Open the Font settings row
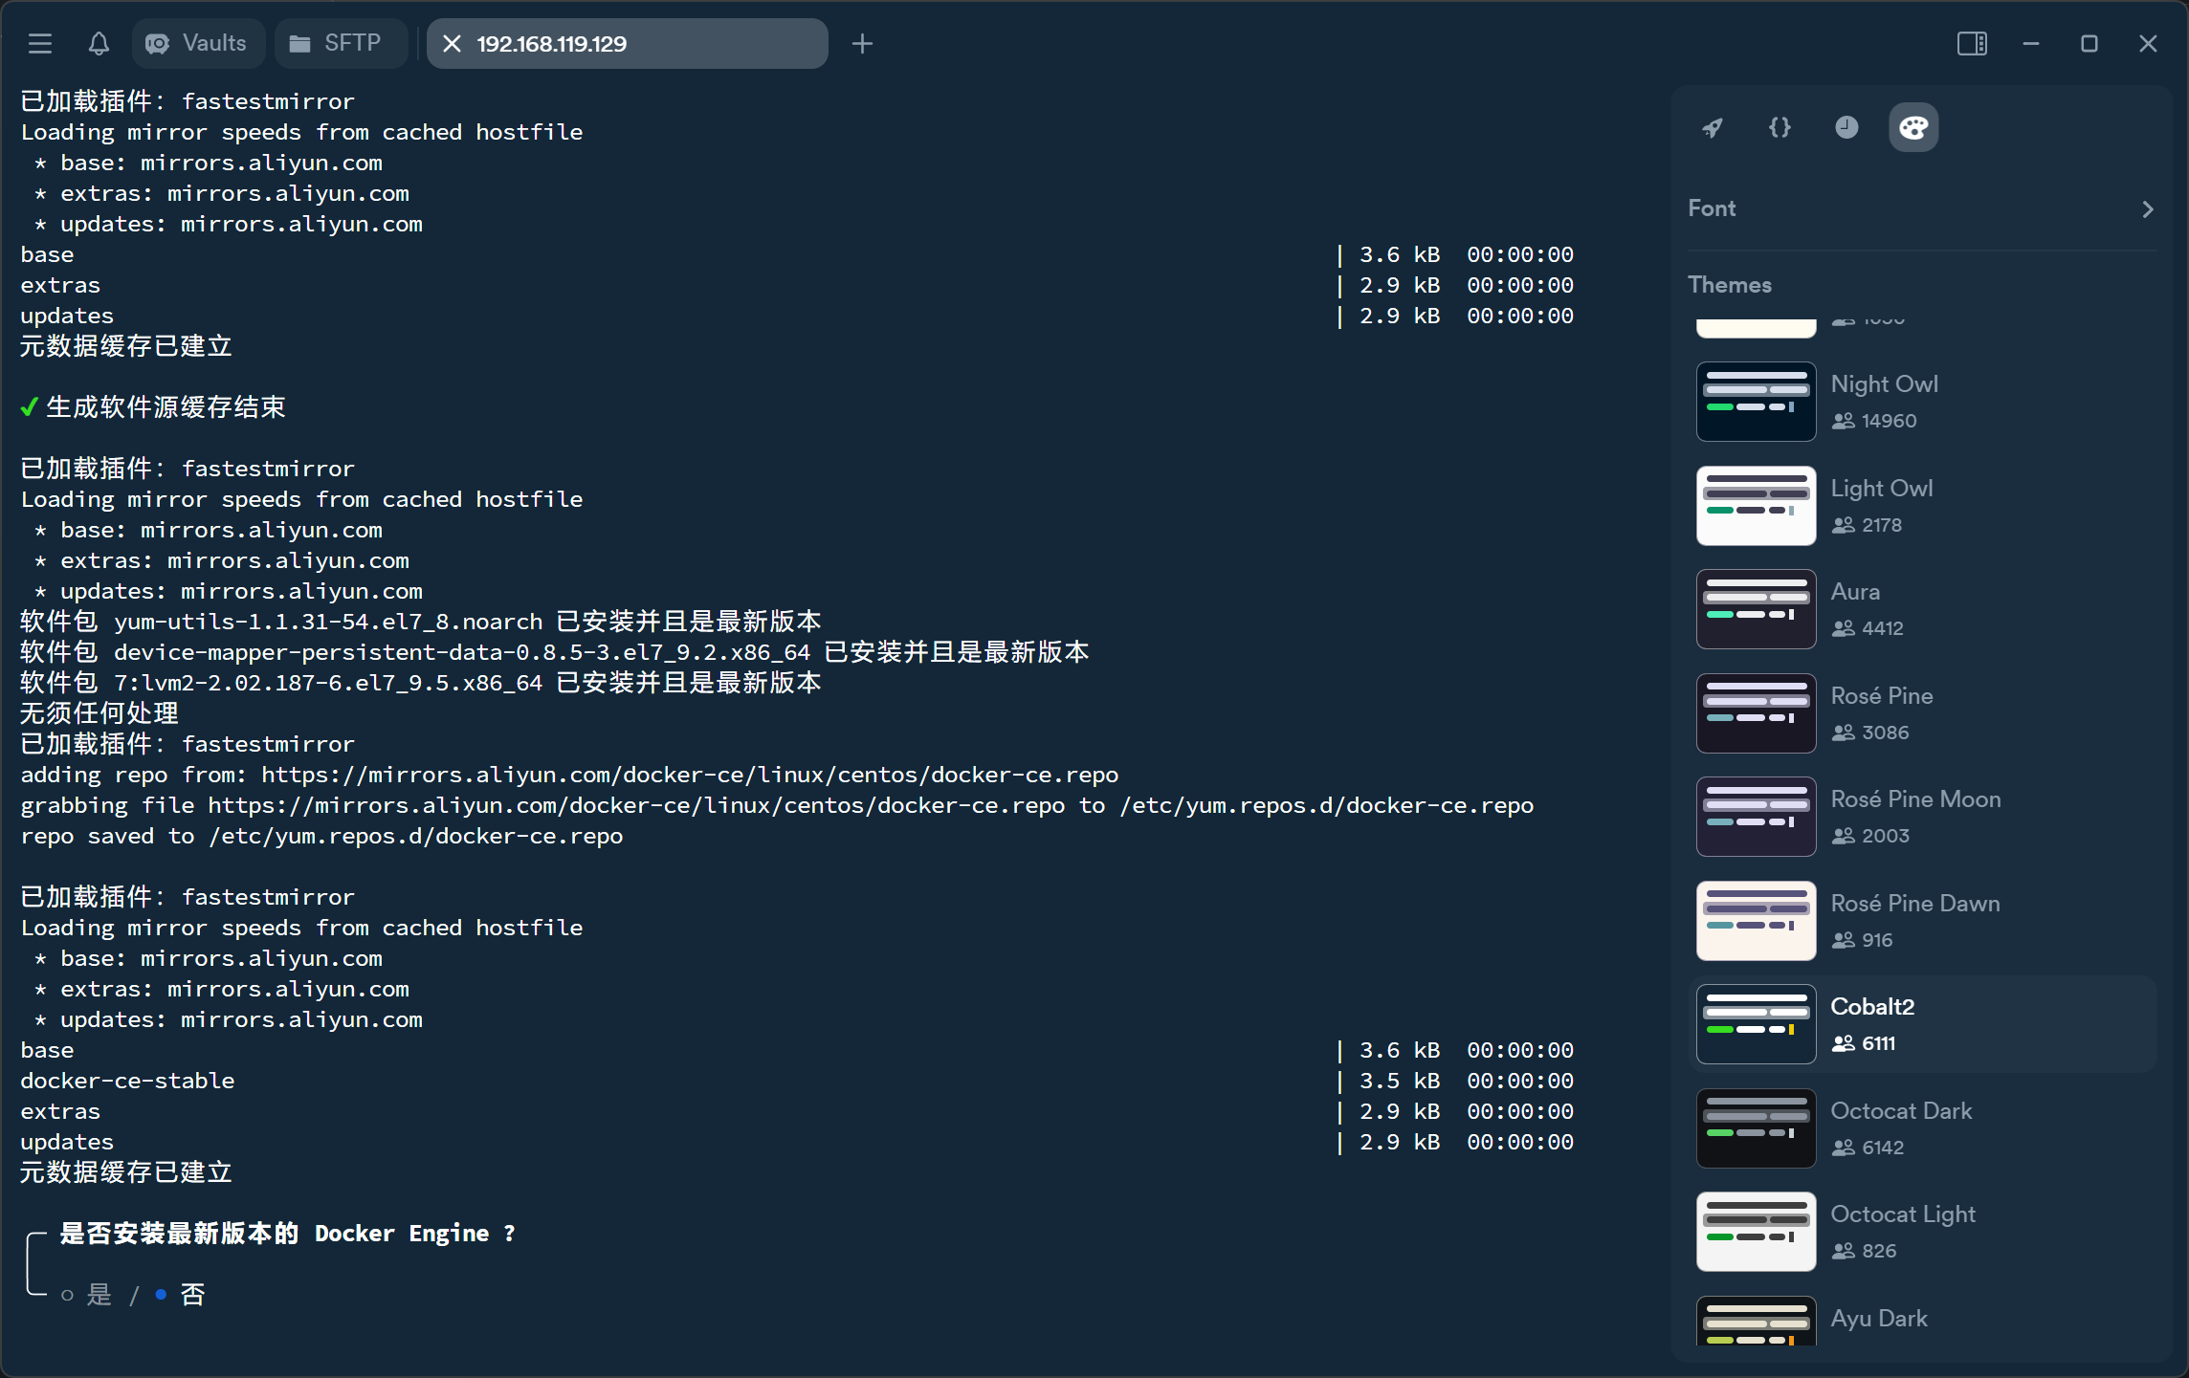The image size is (2189, 1378). pos(1922,208)
